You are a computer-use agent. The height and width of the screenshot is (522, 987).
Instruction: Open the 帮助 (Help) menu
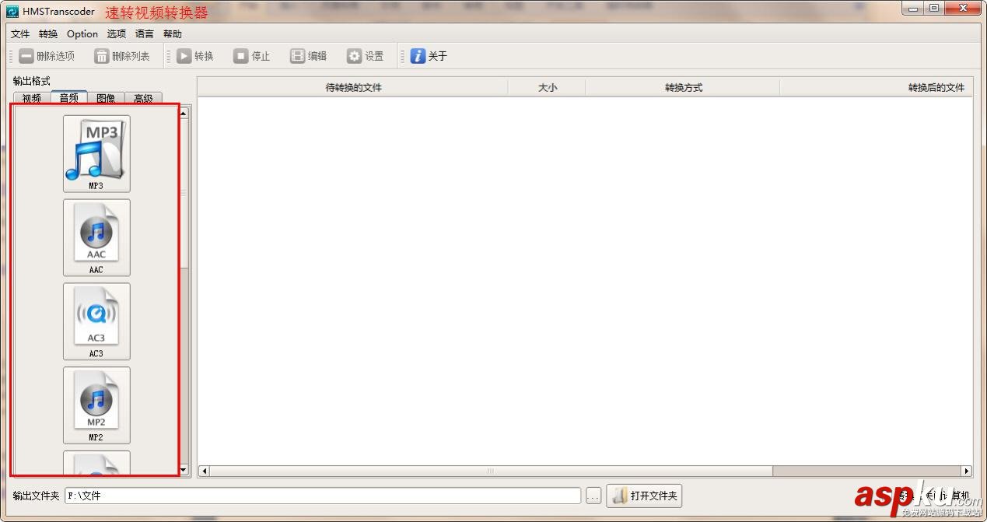172,33
